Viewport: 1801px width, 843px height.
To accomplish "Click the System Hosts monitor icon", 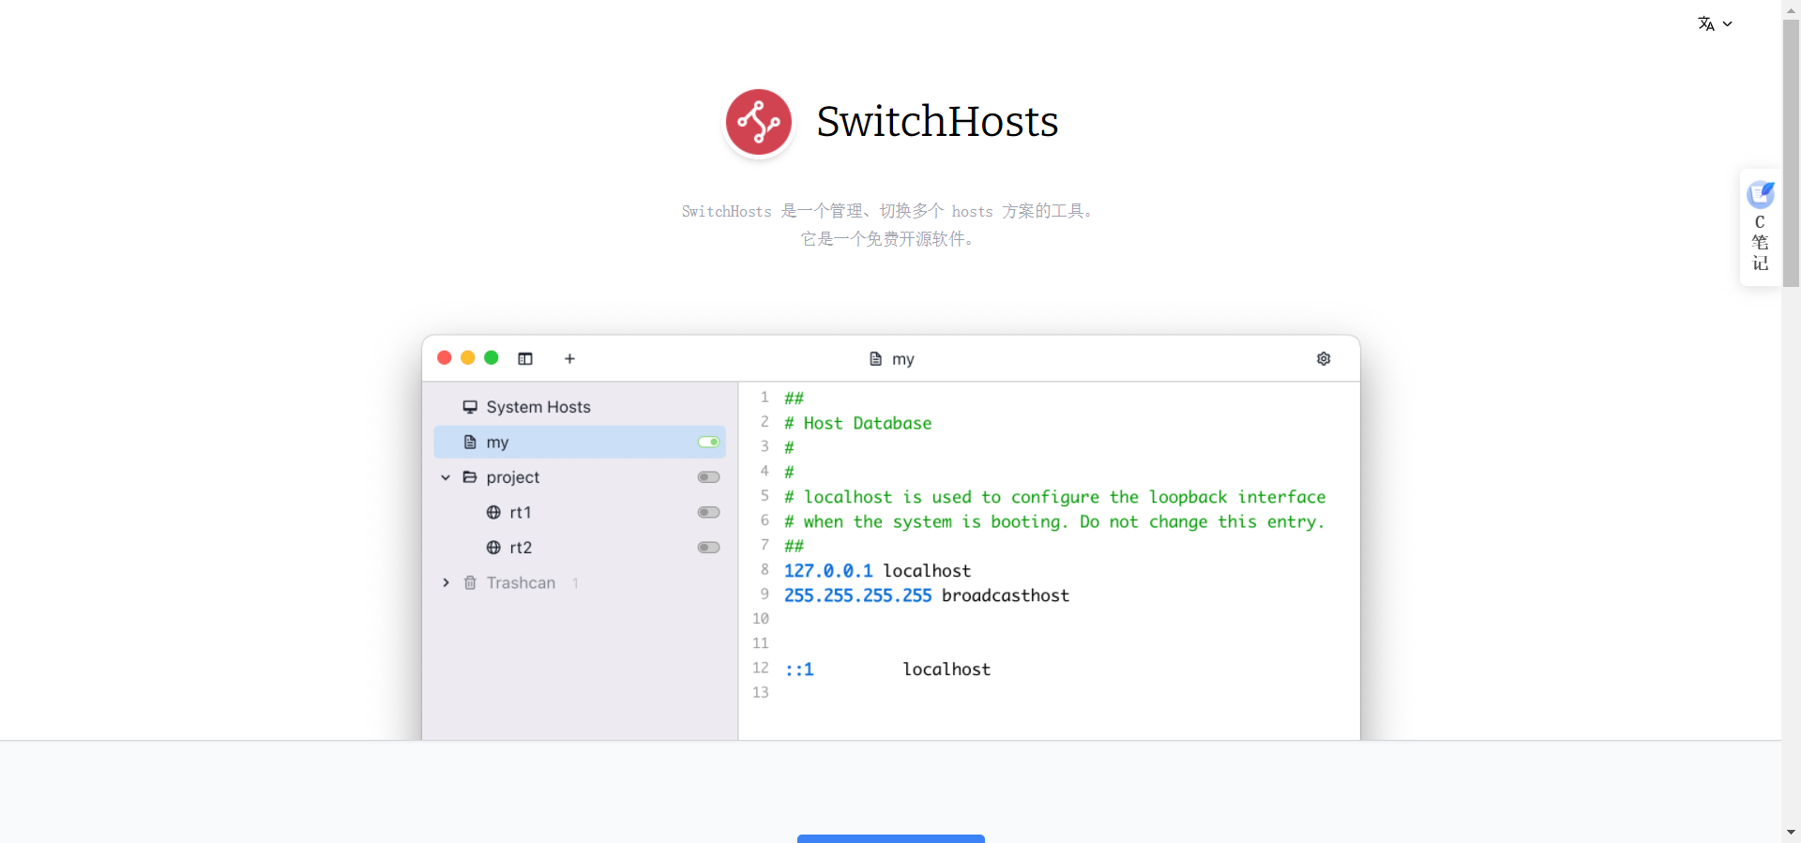I will click(x=470, y=407).
